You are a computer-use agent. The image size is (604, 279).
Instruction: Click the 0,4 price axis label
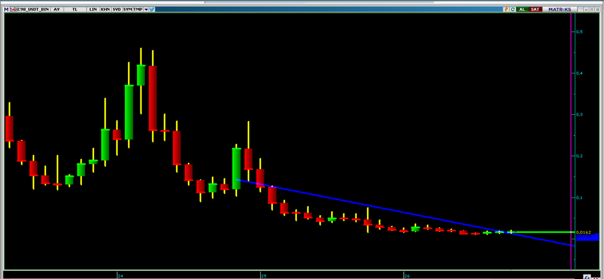[579, 73]
